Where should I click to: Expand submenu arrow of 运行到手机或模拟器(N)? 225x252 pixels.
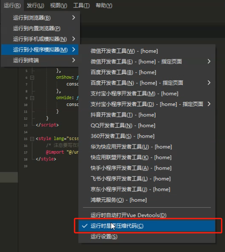point(74,39)
